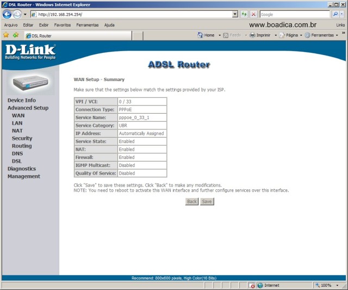Expand the Imprimir dropdown arrow
Viewport: 348px width, 290px height.
[276, 35]
